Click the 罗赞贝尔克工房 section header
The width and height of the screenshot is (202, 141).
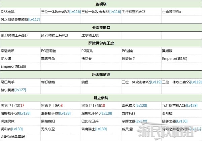point(101,43)
